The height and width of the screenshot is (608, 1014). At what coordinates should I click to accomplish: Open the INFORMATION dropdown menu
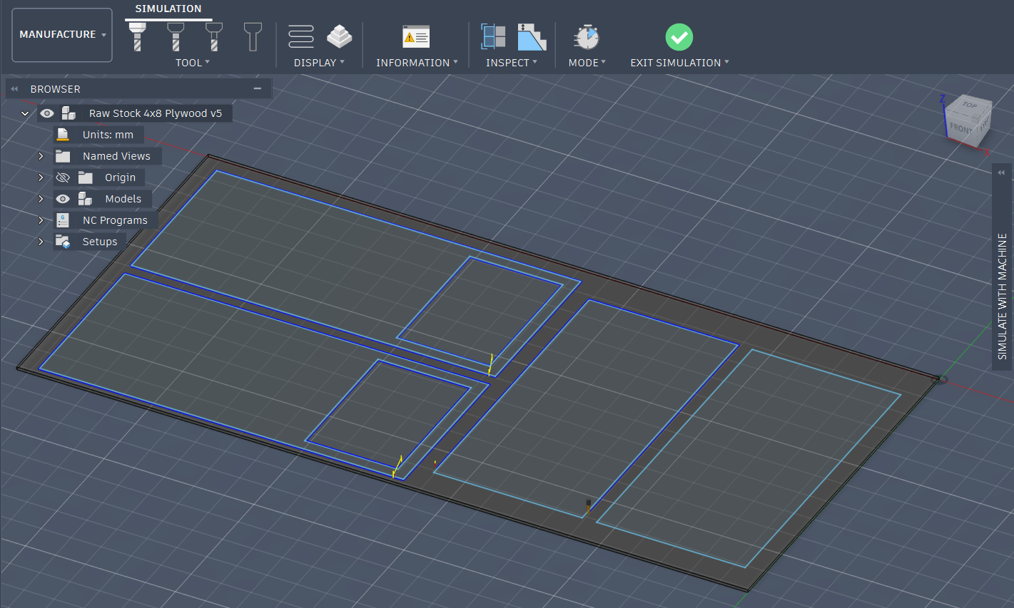(x=417, y=63)
